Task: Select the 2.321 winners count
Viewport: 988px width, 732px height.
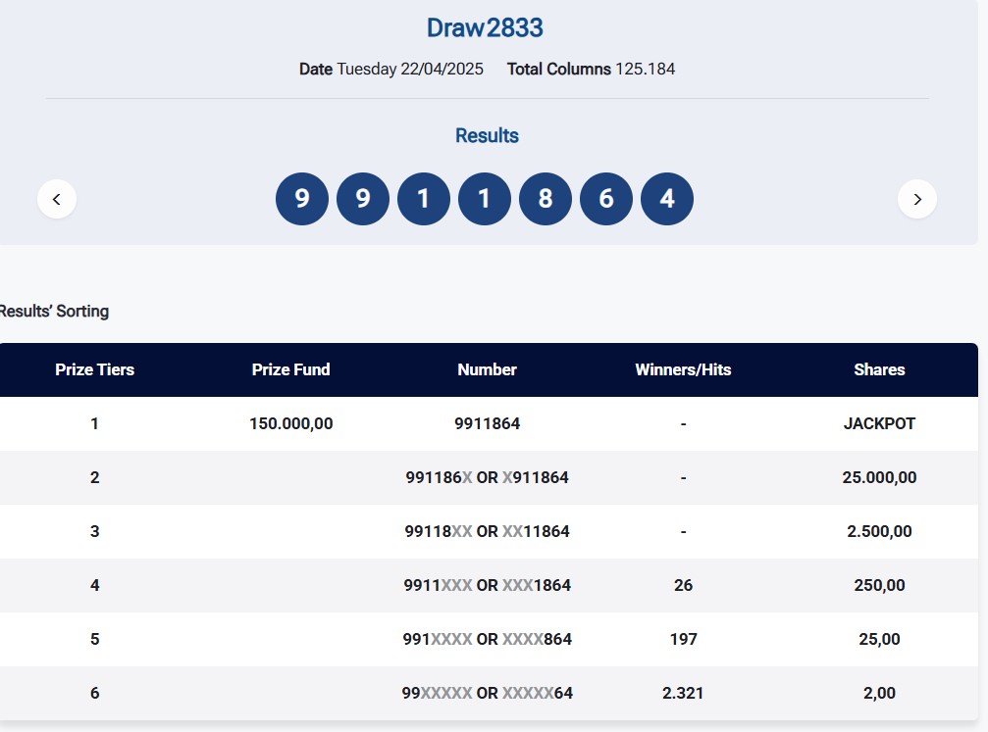Action: 683,693
